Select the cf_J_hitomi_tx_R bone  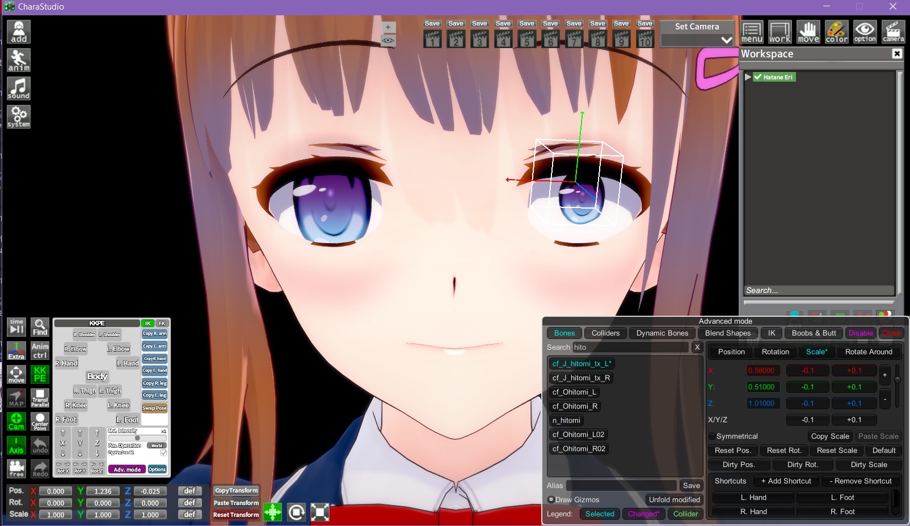(x=581, y=378)
